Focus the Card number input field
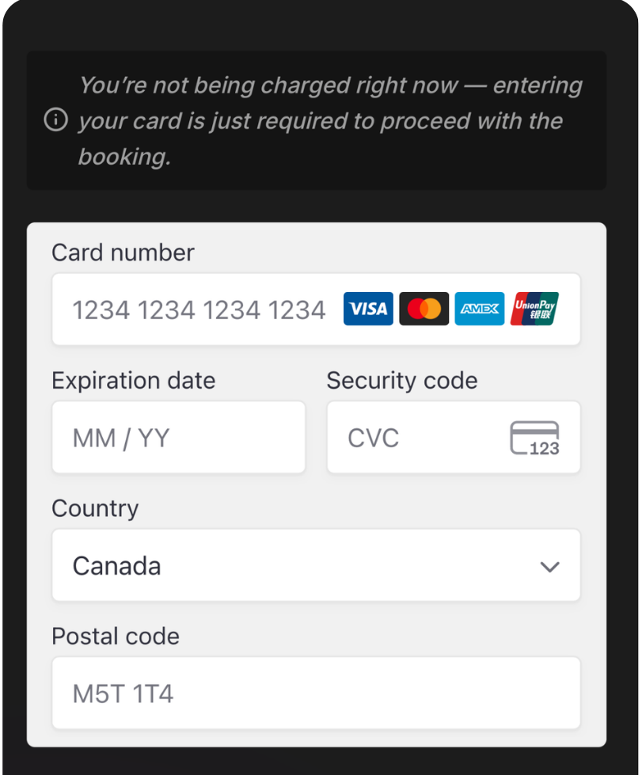 tap(198, 310)
